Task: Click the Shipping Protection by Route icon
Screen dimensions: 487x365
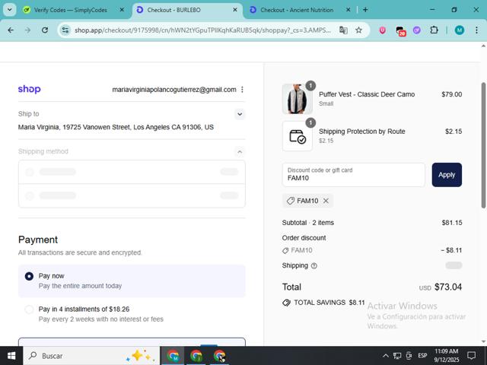Action: pyautogui.click(x=298, y=136)
